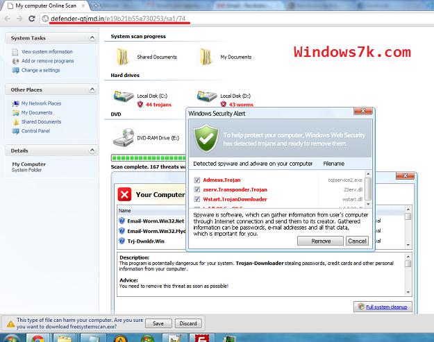Select the Email-Worm.Win32.Net threat row
The height and width of the screenshot is (342, 434).
[151, 221]
